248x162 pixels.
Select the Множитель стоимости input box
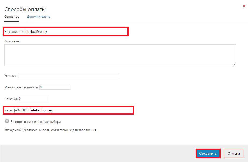(x=55, y=87)
